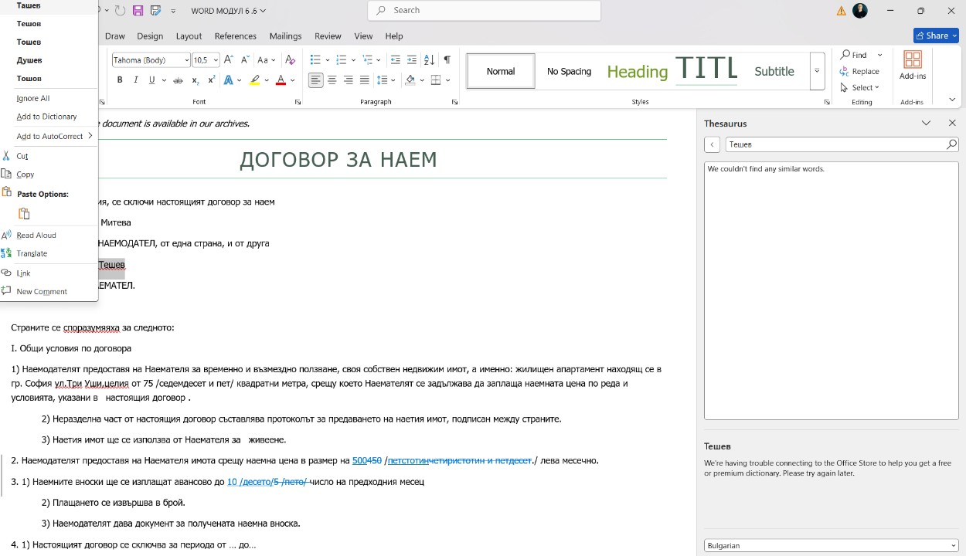
Task: Click the Superscript icon
Action: [211, 80]
